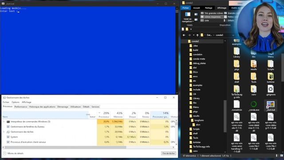
Task: Select api-ms-win-core-console-l1-1-0.dll file icon
Action: coord(237,117)
